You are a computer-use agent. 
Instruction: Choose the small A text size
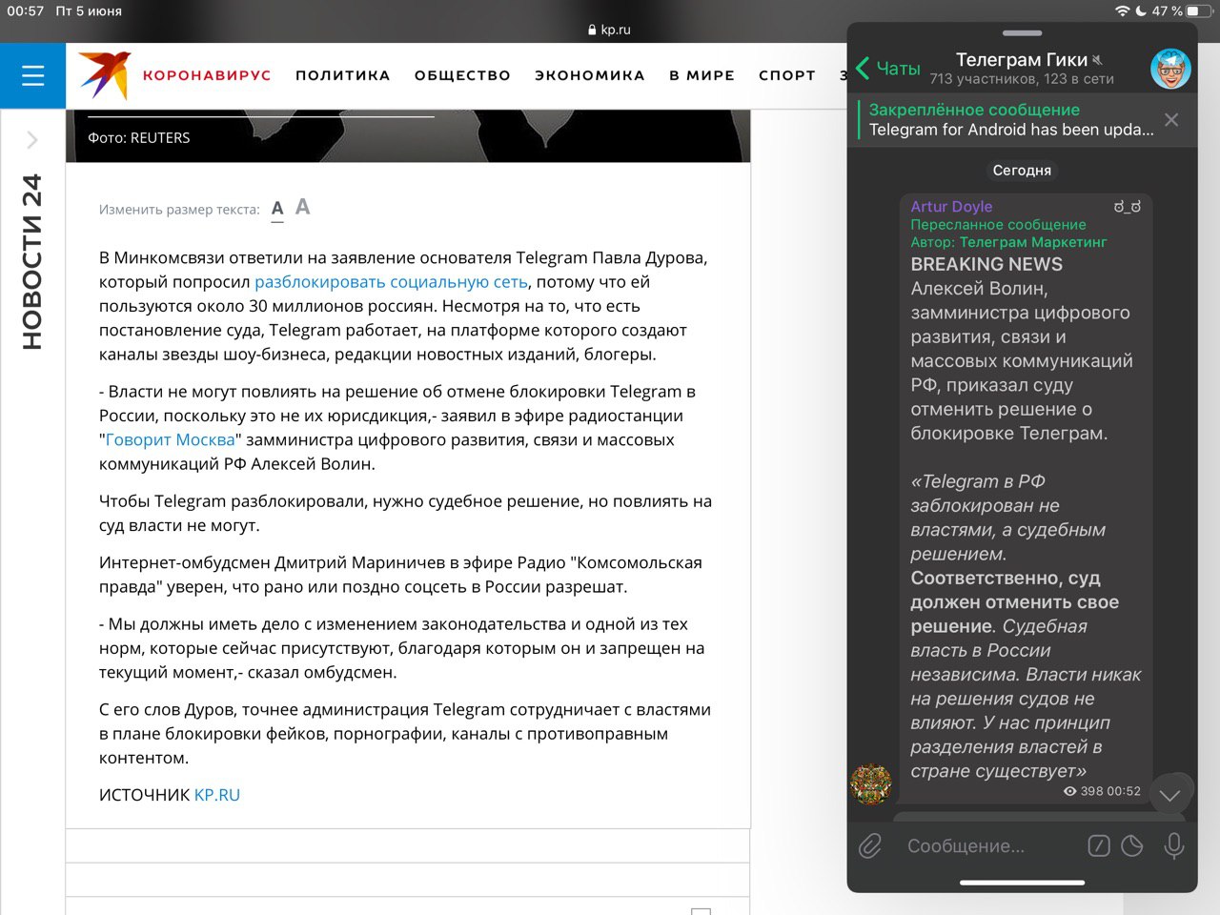pos(277,209)
